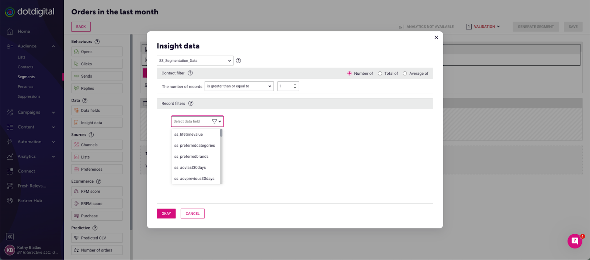Open the 'is greater than or equal to' dropdown
Viewport: 590px width, 260px height.
239,86
